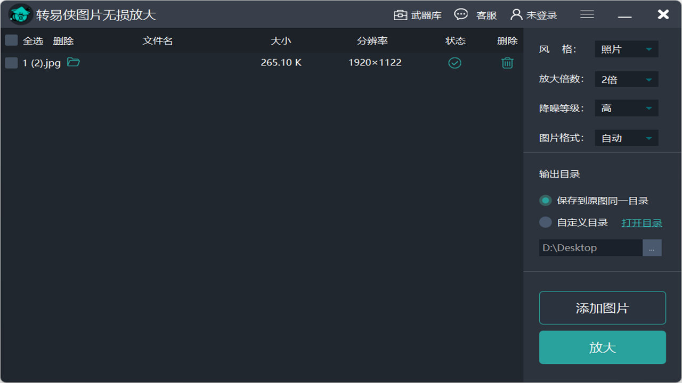Click the app logo icon in title bar
The image size is (682, 383).
pos(21,14)
